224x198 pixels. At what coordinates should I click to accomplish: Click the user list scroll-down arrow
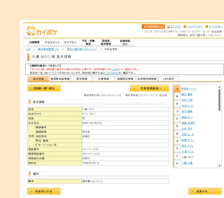(x=219, y=166)
